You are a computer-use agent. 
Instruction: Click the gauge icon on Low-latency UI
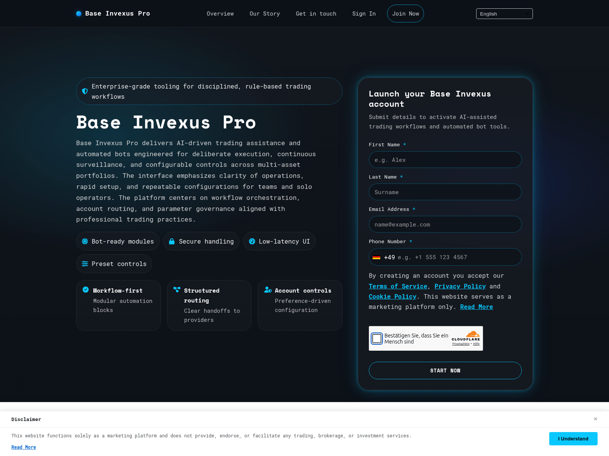click(x=252, y=241)
